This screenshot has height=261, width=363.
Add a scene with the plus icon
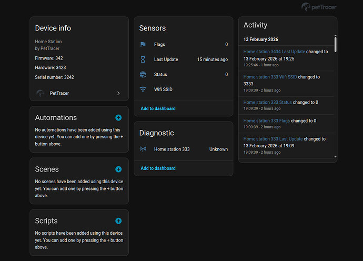[x=118, y=169]
